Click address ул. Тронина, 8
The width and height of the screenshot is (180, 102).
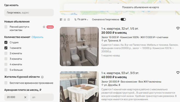[x=112, y=41]
